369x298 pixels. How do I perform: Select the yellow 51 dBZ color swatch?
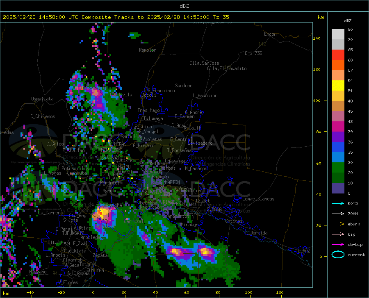(x=338, y=86)
